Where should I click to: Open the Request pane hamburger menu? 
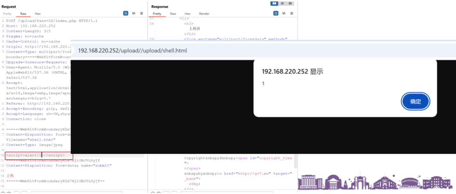click(142, 13)
